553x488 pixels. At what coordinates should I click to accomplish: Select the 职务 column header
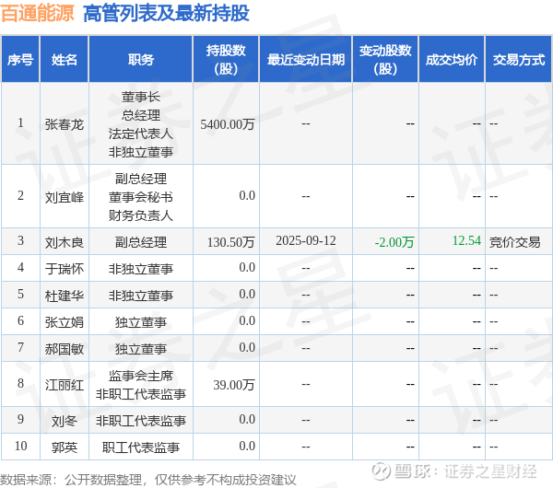click(x=141, y=60)
